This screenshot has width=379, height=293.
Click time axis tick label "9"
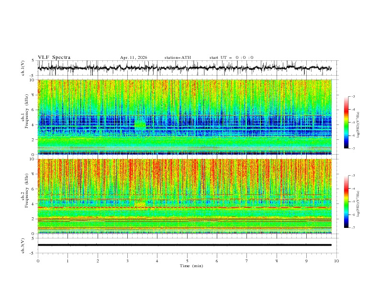pos(306,261)
